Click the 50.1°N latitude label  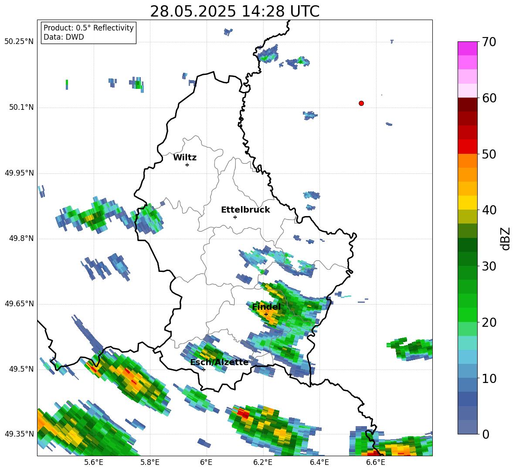tap(21, 107)
